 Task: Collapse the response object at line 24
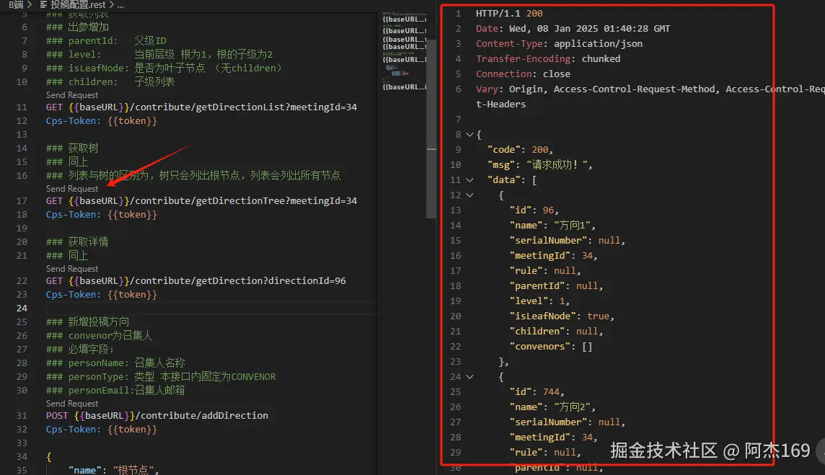469,377
